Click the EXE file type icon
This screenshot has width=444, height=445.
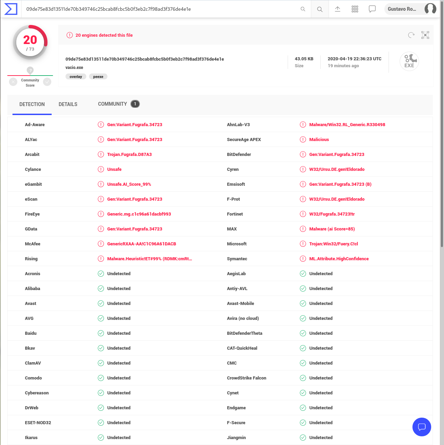point(409,61)
